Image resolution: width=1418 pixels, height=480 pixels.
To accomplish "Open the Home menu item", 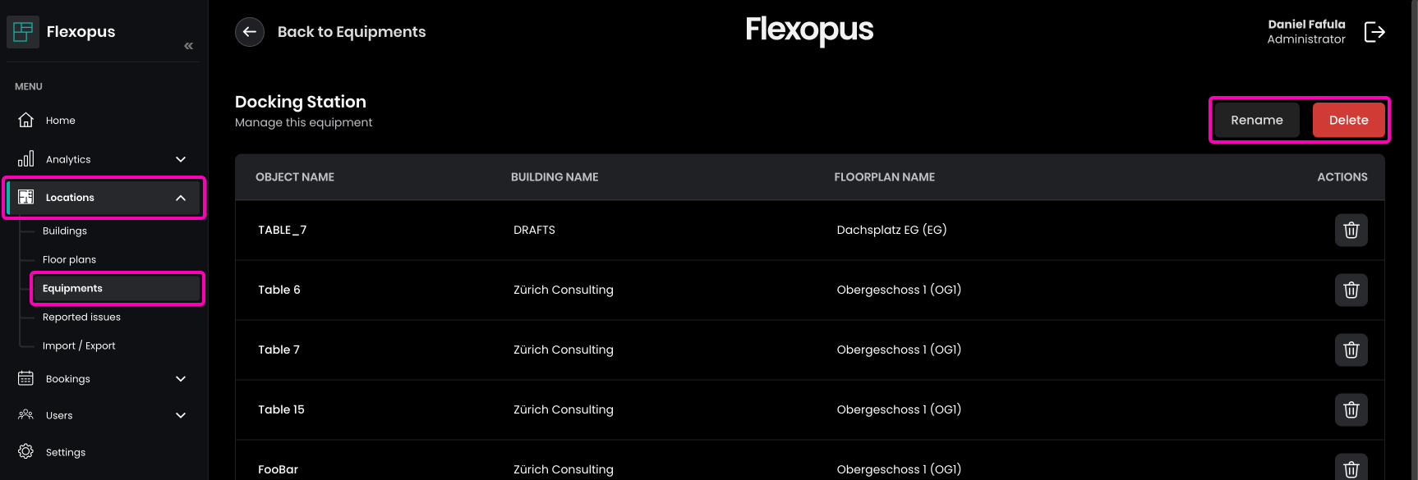I will [x=60, y=121].
